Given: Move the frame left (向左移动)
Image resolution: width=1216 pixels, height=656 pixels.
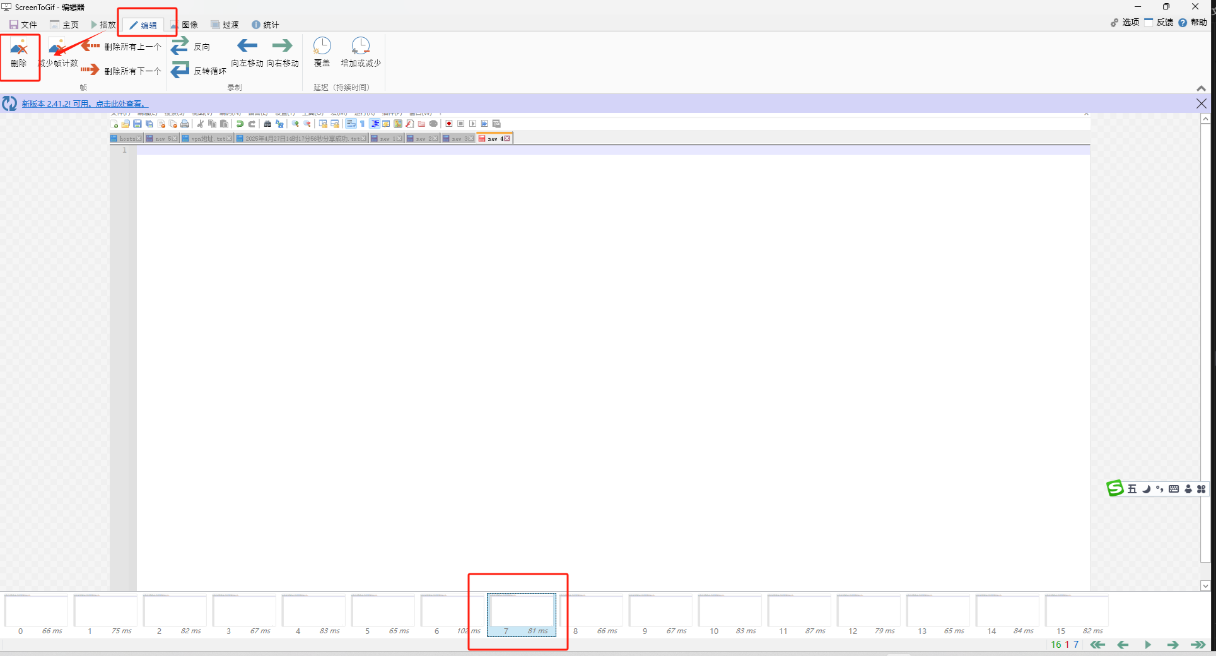Looking at the screenshot, I should [x=247, y=53].
